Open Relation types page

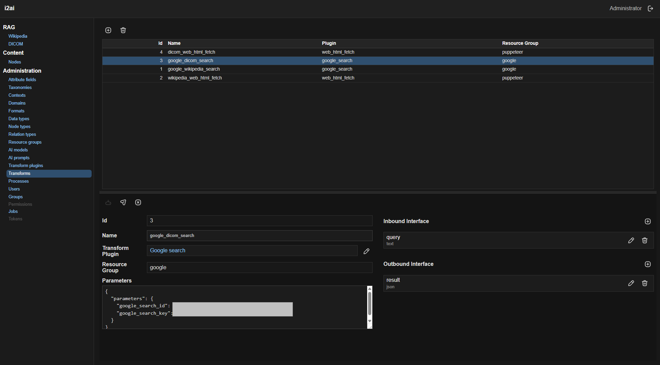(x=22, y=134)
